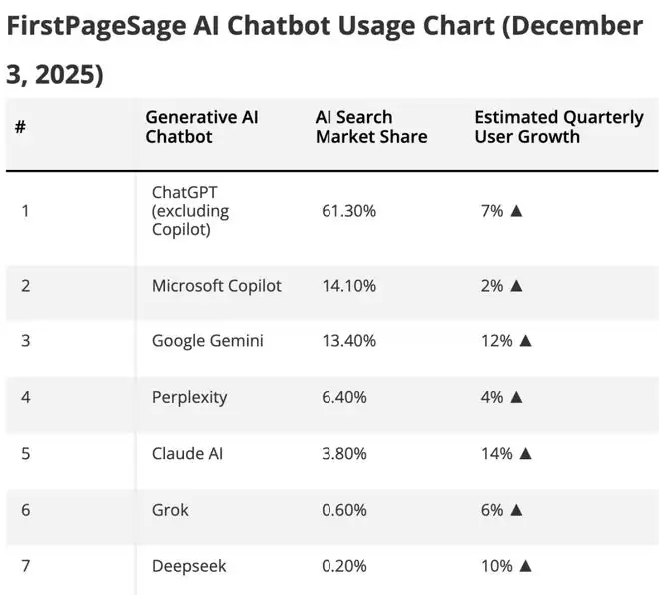The height and width of the screenshot is (595, 659).
Task: Select the Google Gemini name cell
Action: [207, 340]
